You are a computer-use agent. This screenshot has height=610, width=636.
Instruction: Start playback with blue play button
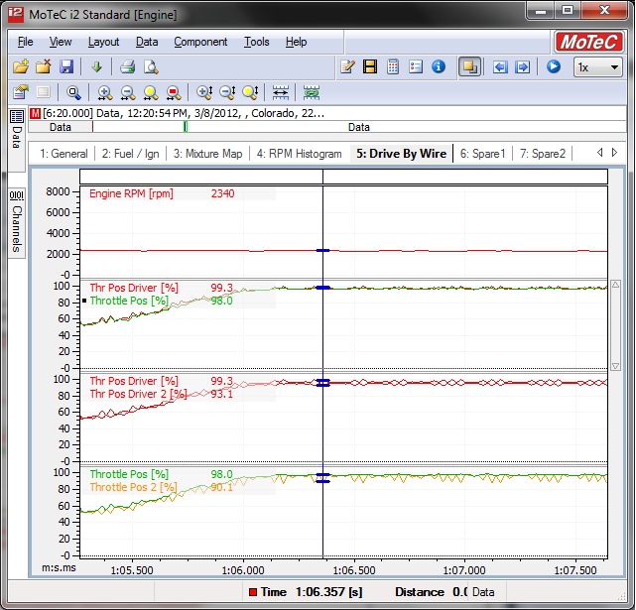pyautogui.click(x=554, y=66)
